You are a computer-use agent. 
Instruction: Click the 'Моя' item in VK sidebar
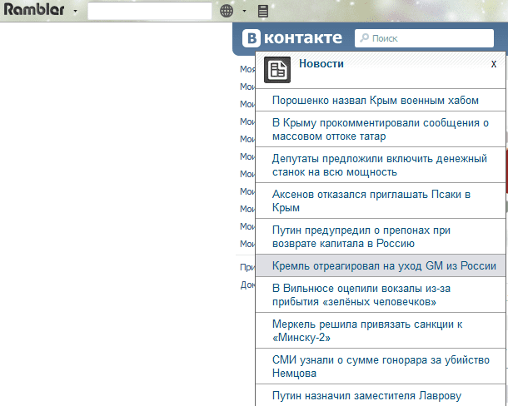tap(247, 69)
